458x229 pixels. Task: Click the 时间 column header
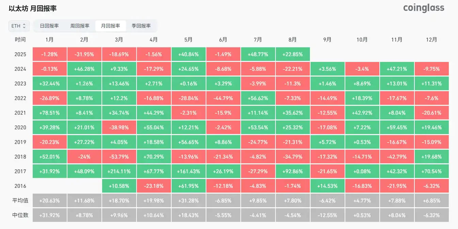click(20, 40)
